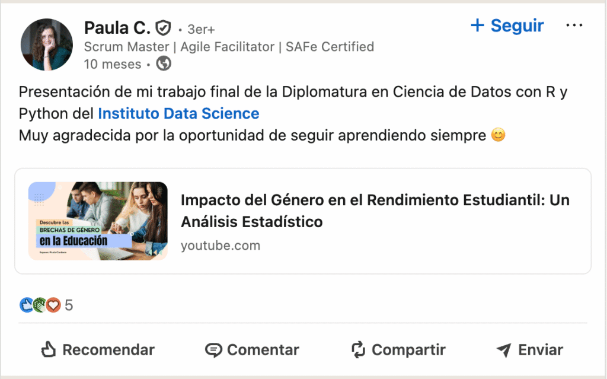Click Paula C.'s profile photo
This screenshot has height=379, width=607.
pos(47,45)
